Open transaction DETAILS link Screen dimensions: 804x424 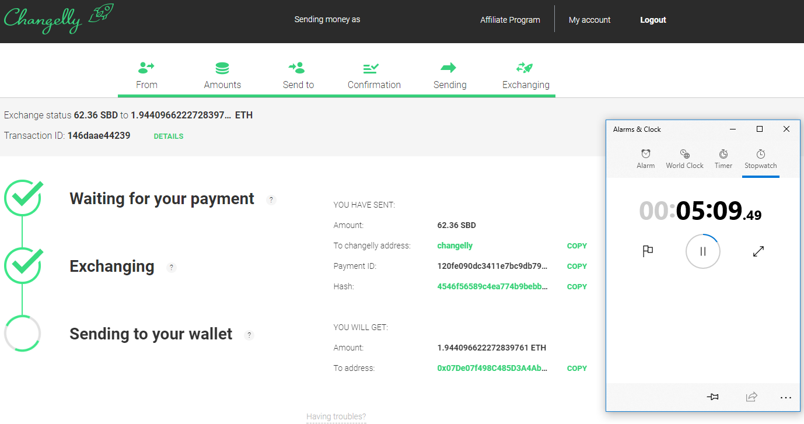[169, 136]
